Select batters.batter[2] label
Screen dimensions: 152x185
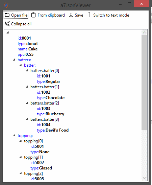point(45,103)
